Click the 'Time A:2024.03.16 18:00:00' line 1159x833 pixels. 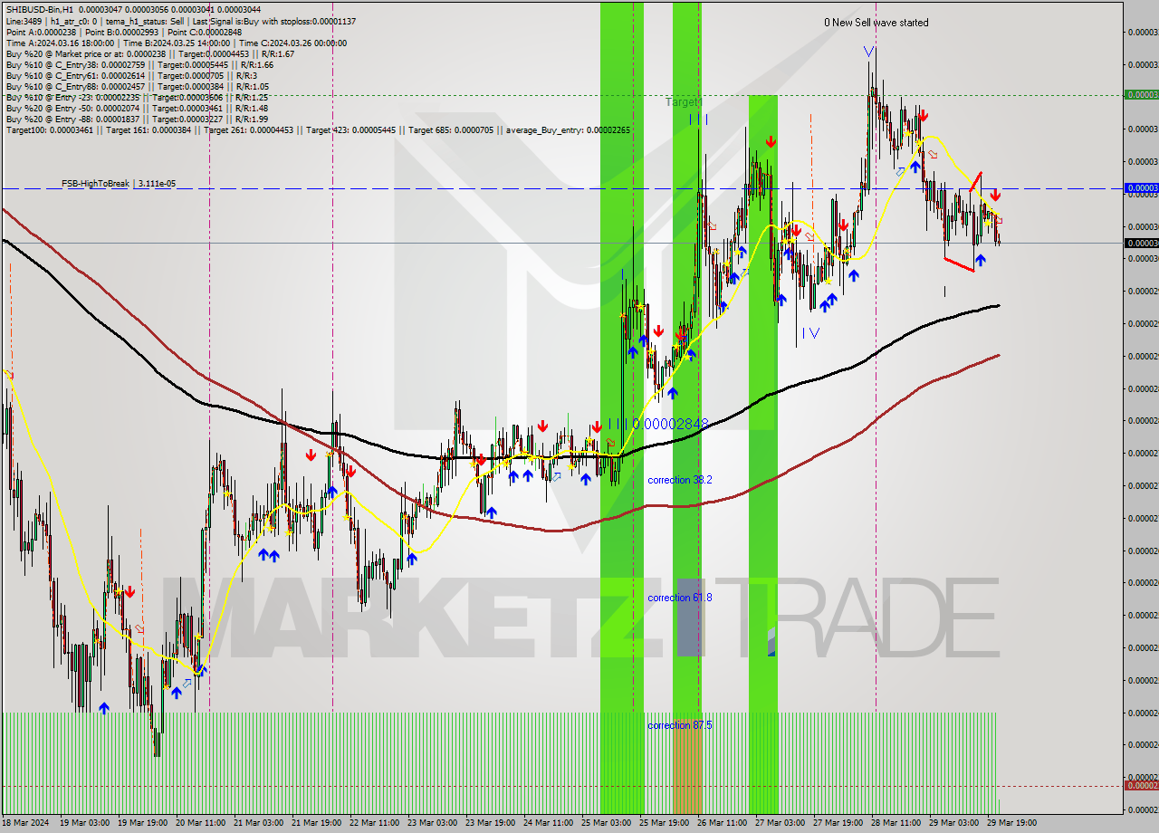coord(176,43)
